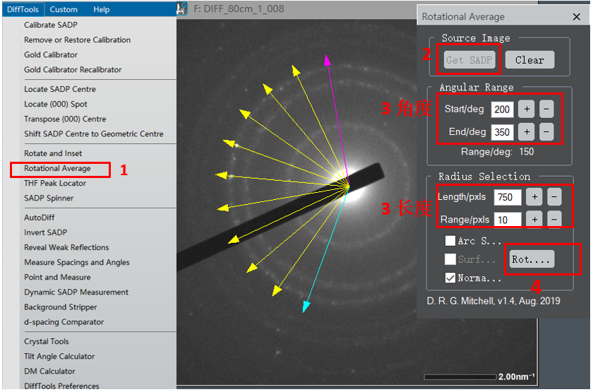Open the Help menu
Viewport: 593px width, 392px height.
click(102, 9)
